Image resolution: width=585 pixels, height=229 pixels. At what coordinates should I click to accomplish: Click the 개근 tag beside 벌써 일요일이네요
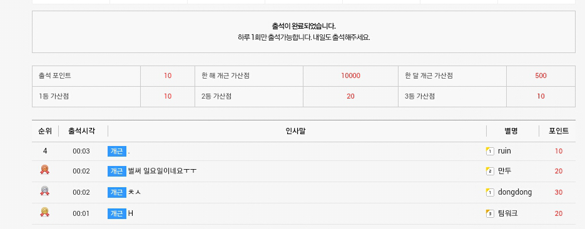point(117,172)
